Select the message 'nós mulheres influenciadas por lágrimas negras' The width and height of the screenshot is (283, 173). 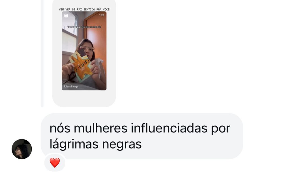coord(142,136)
